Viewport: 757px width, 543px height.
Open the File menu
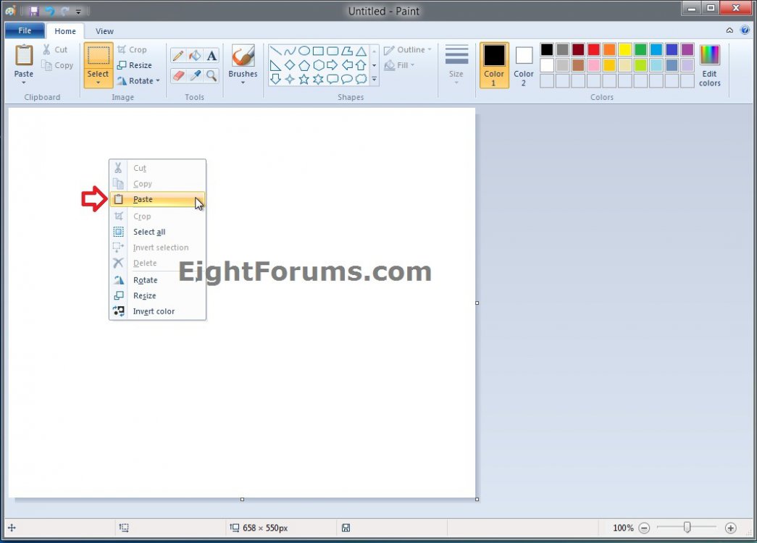(25, 30)
